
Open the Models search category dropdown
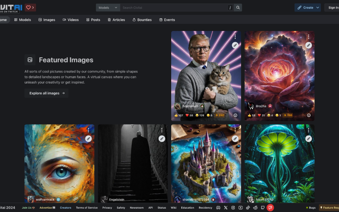click(108, 8)
